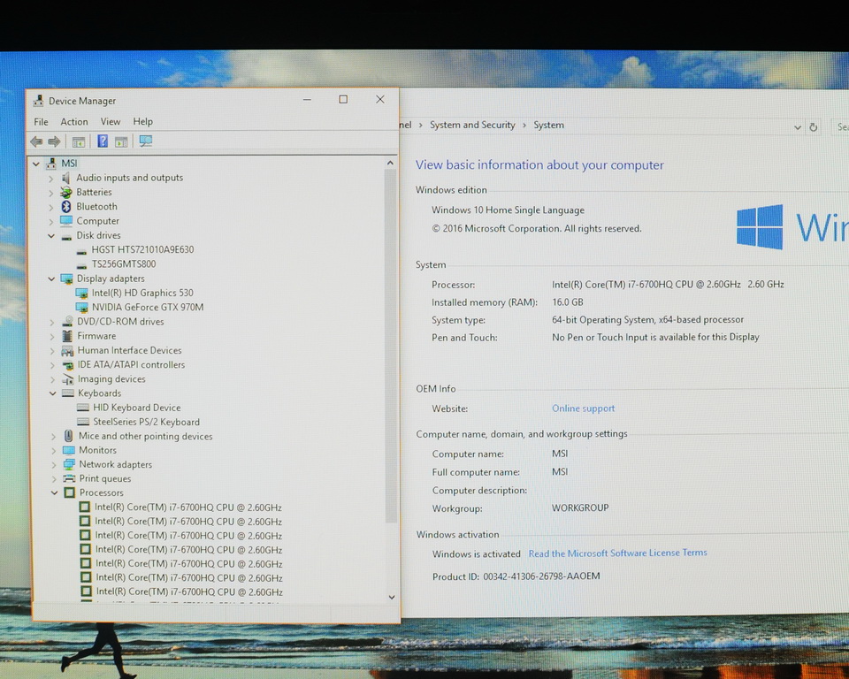
Task: Open the View menu
Action: pos(111,122)
